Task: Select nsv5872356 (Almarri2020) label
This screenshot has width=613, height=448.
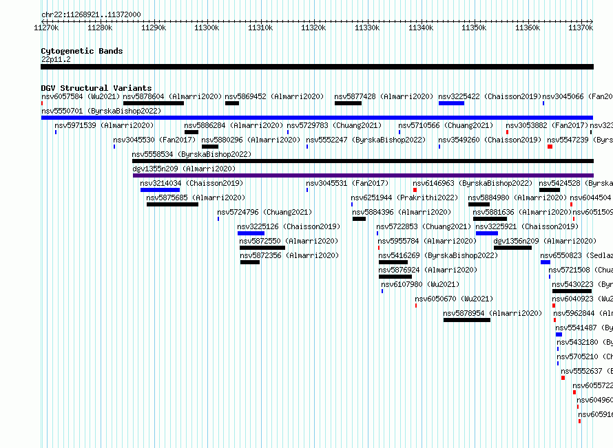Action: (289, 255)
